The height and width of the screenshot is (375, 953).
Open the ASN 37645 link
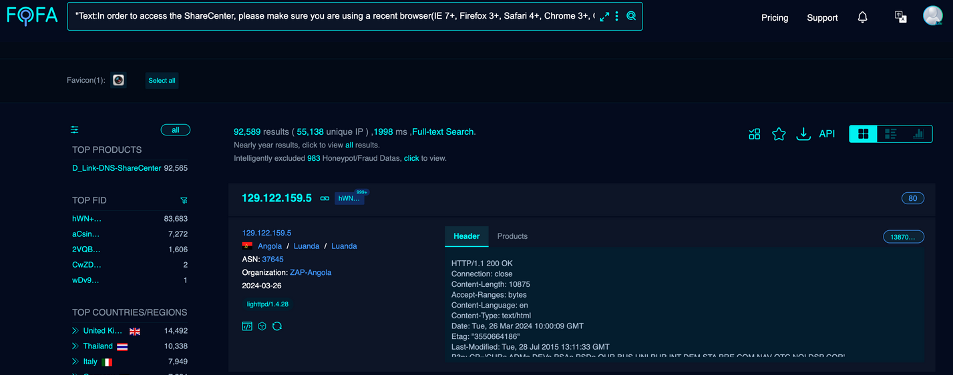tap(272, 260)
